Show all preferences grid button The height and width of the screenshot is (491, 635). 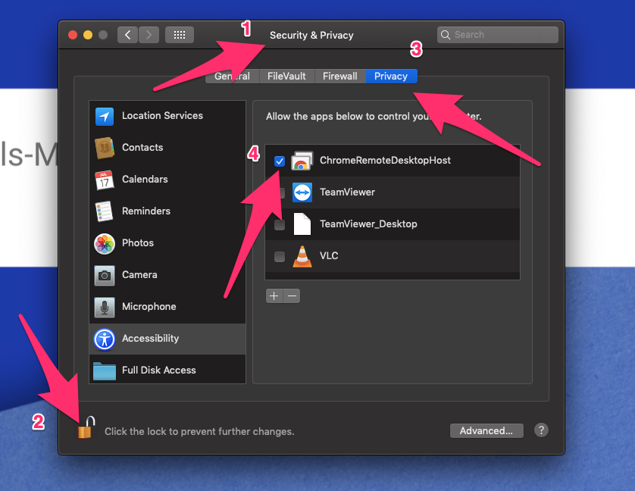[x=180, y=35]
